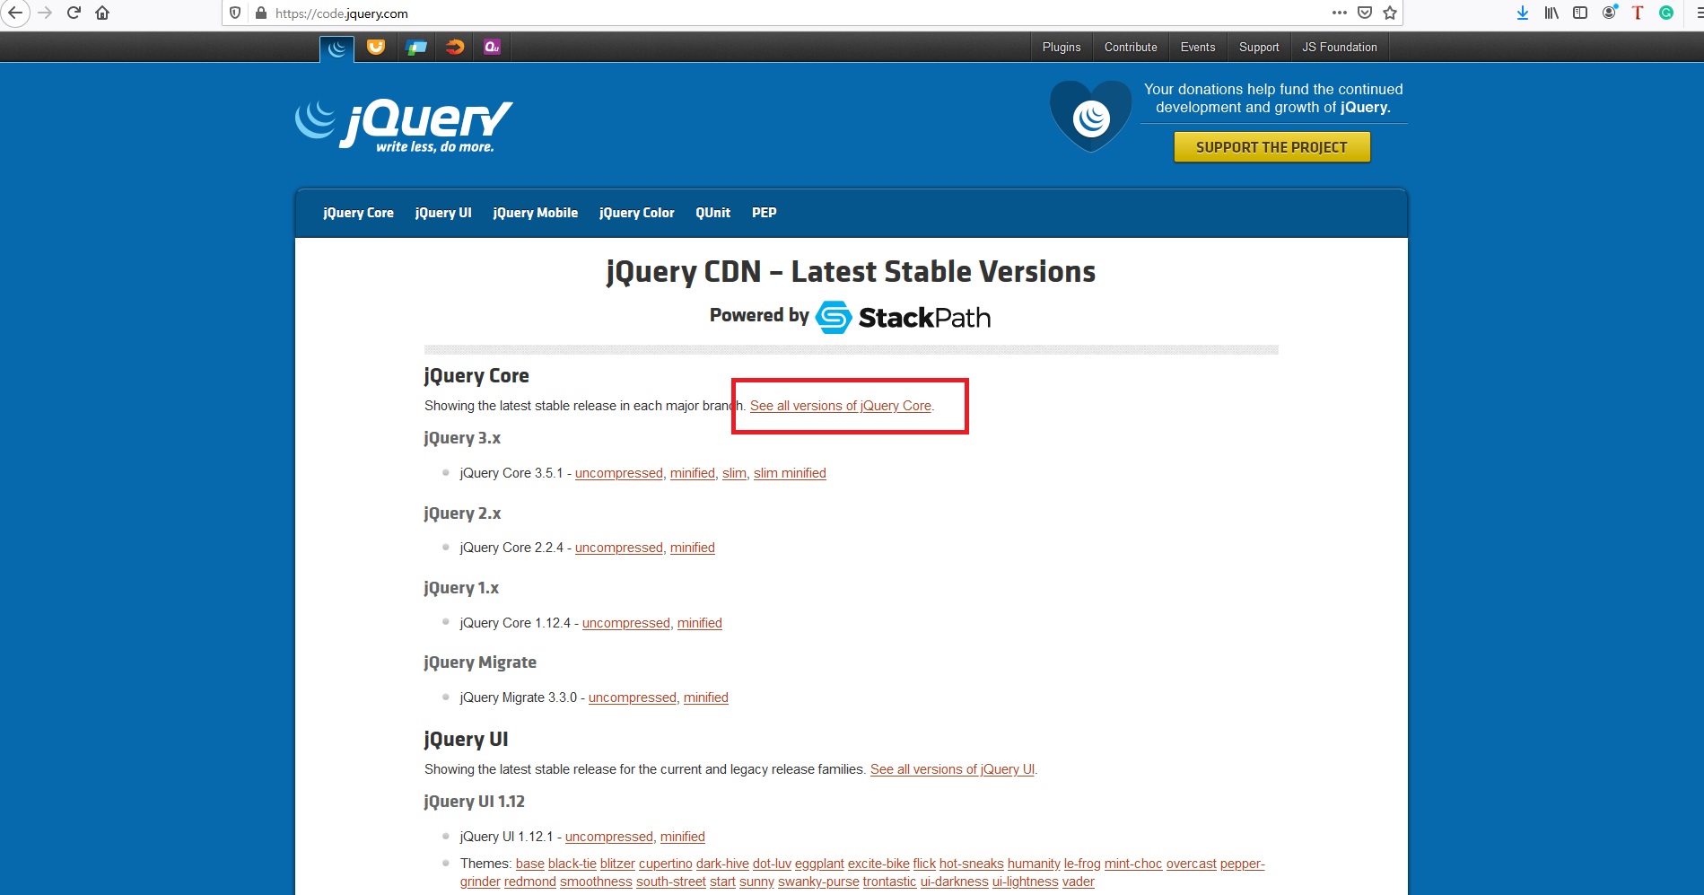The image size is (1704, 895).
Task: Select the PEP navigation tab
Action: coord(765,213)
